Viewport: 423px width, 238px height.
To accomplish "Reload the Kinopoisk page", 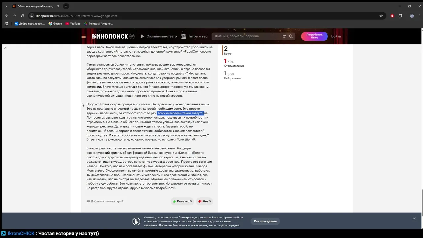I will click(22, 16).
